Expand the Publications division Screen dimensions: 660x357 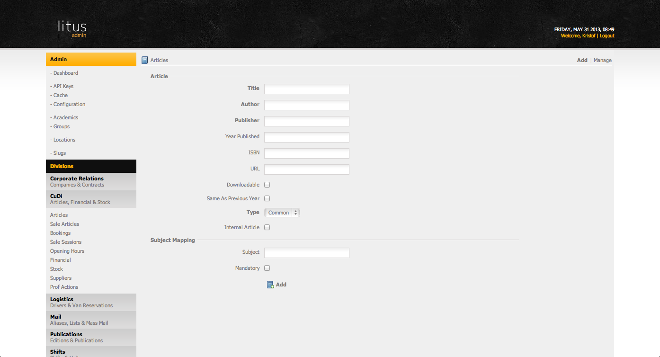(x=91, y=337)
